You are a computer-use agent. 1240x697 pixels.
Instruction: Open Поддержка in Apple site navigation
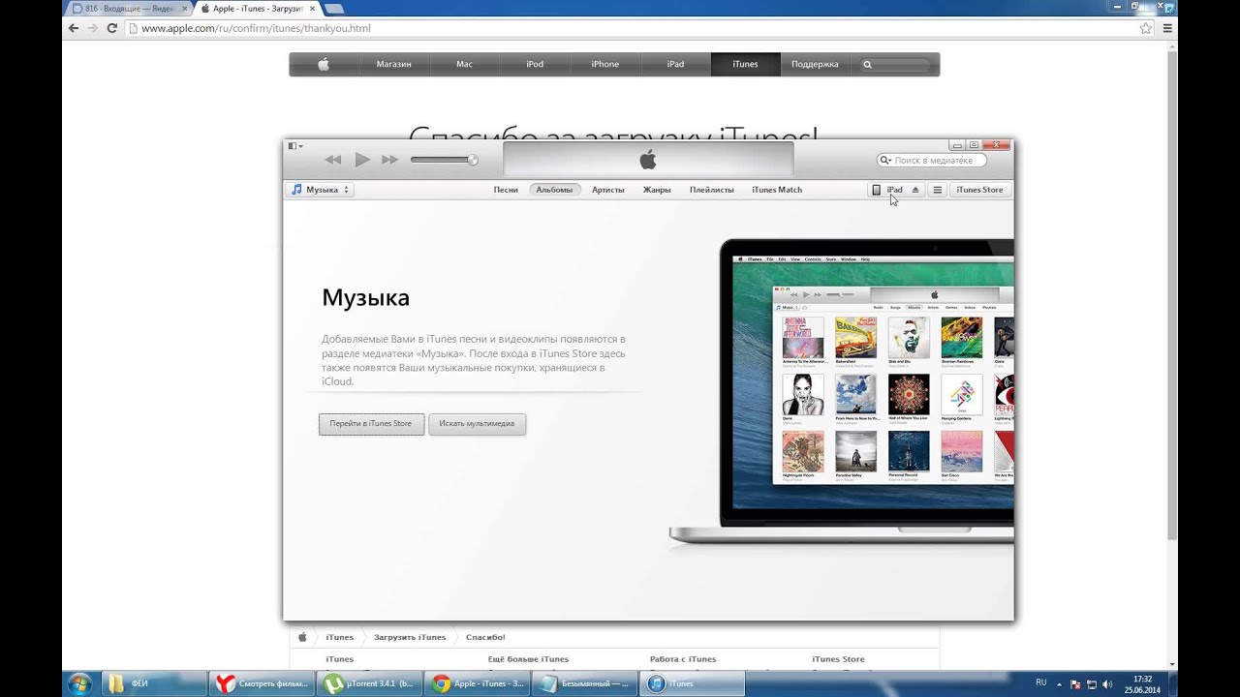(815, 64)
